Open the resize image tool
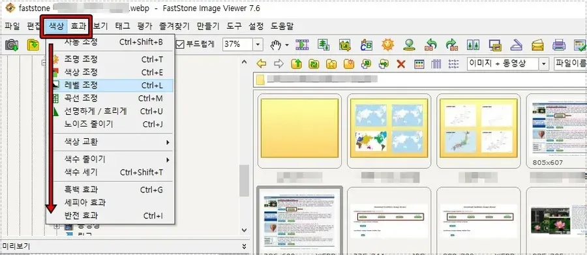This screenshot has width=587, height=255. tap(324, 45)
